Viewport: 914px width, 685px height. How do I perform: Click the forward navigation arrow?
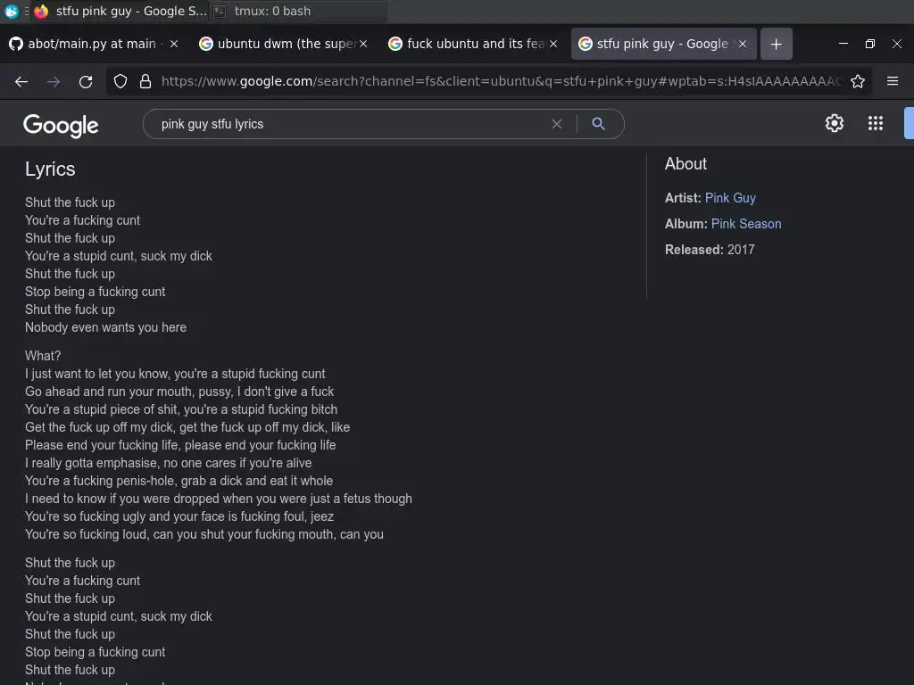[x=53, y=81]
